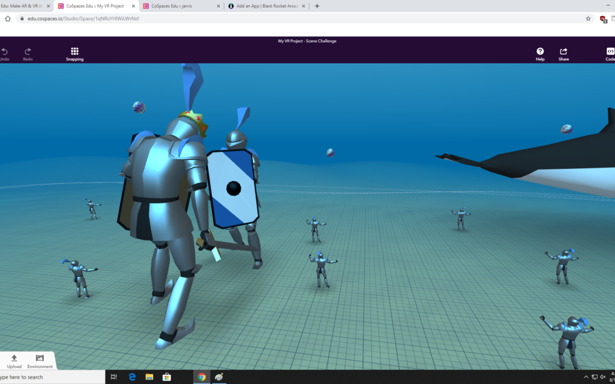Select the blue and white shield
The image size is (615, 384).
[232, 189]
